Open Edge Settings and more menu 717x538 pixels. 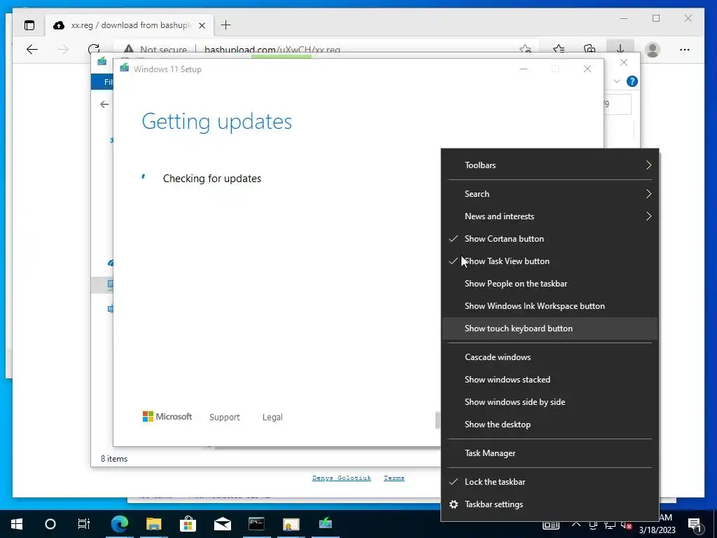pos(685,50)
